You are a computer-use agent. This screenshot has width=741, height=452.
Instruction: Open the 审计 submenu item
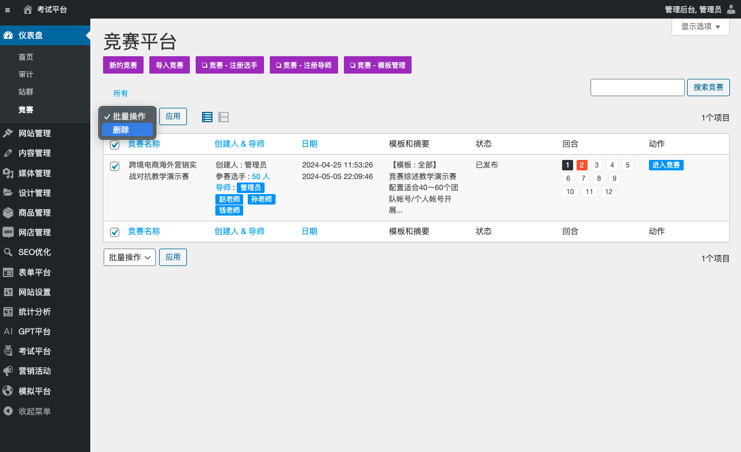tap(26, 75)
